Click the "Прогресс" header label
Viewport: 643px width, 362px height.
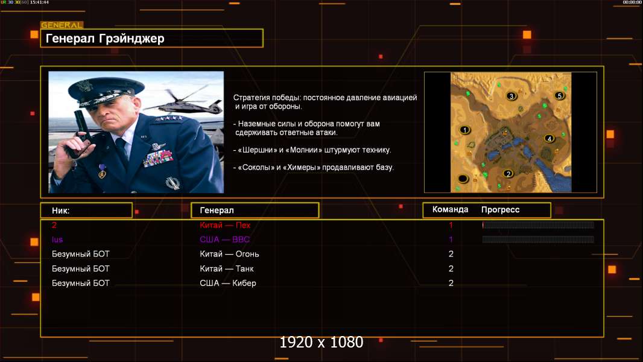[x=500, y=210]
